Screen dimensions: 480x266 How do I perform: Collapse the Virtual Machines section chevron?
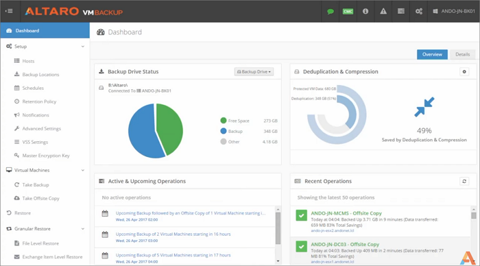pyautogui.click(x=83, y=170)
